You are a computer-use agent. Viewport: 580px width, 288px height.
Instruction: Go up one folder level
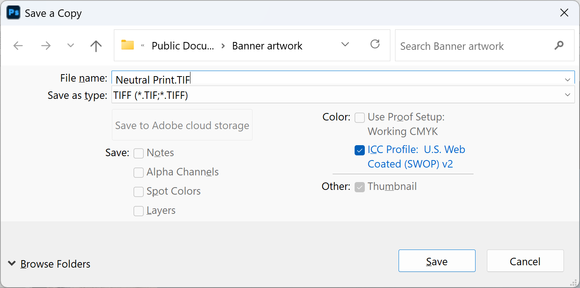[96, 46]
